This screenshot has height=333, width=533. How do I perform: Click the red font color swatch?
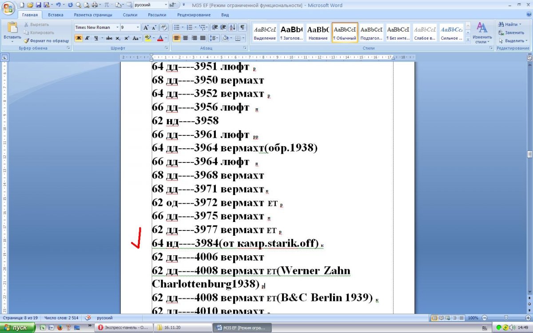pyautogui.click(x=160, y=38)
